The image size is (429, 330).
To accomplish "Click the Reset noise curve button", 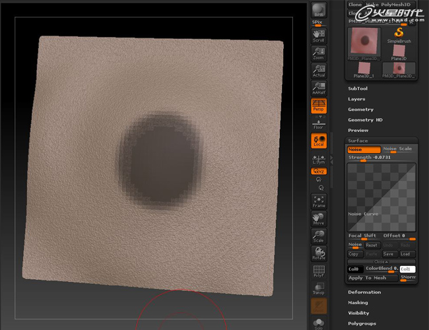I will (372, 246).
